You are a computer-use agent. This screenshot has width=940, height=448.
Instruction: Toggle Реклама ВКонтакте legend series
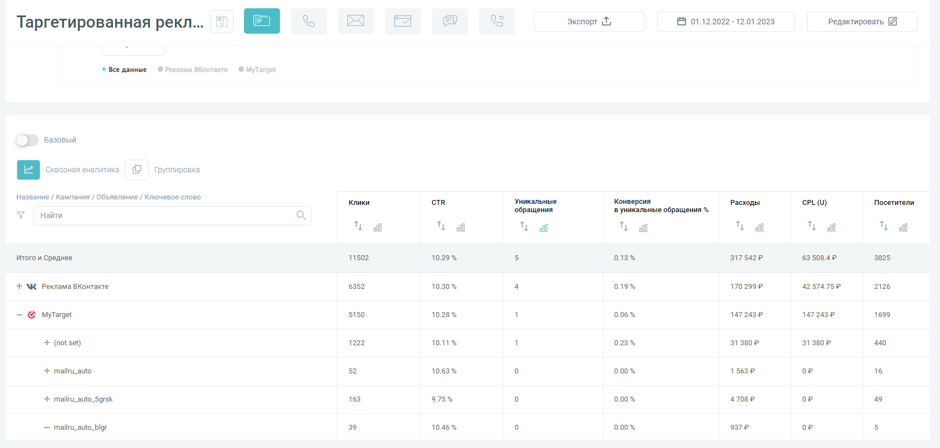[193, 70]
